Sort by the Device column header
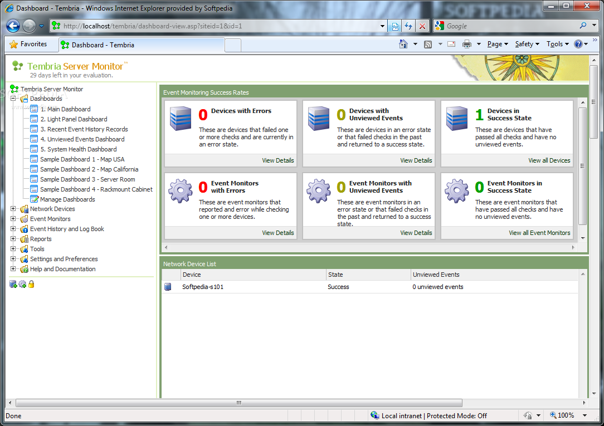 pyautogui.click(x=254, y=275)
